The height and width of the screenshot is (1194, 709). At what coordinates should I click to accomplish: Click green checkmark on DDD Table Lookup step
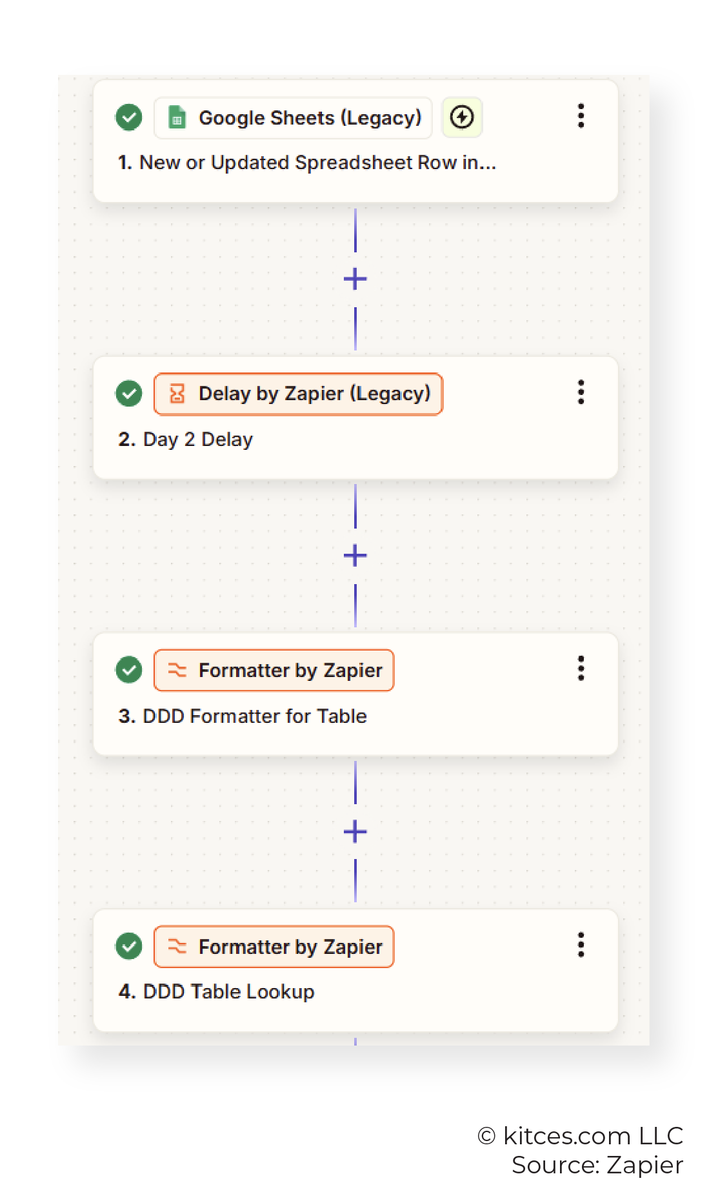coord(129,946)
